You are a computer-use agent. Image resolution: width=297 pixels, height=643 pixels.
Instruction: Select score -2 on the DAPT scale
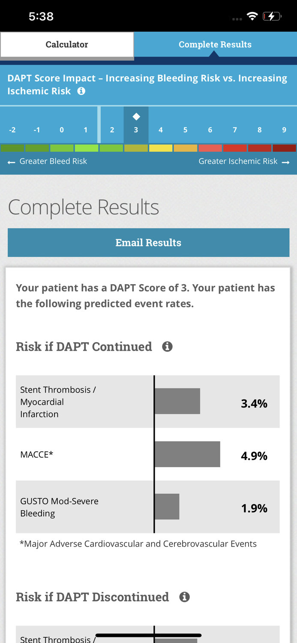click(x=12, y=129)
